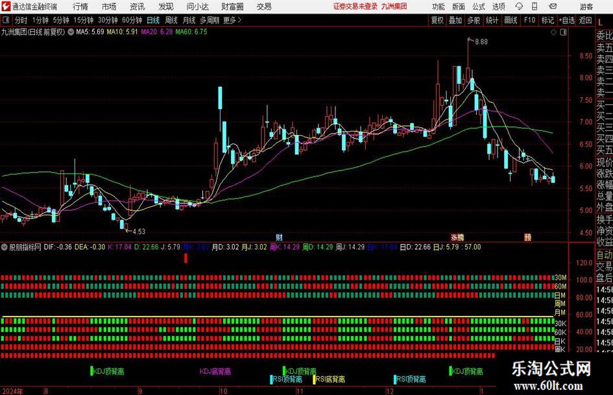The width and height of the screenshot is (613, 395).
Task: Click the MA60: 6.75 indicator value
Action: [x=191, y=32]
